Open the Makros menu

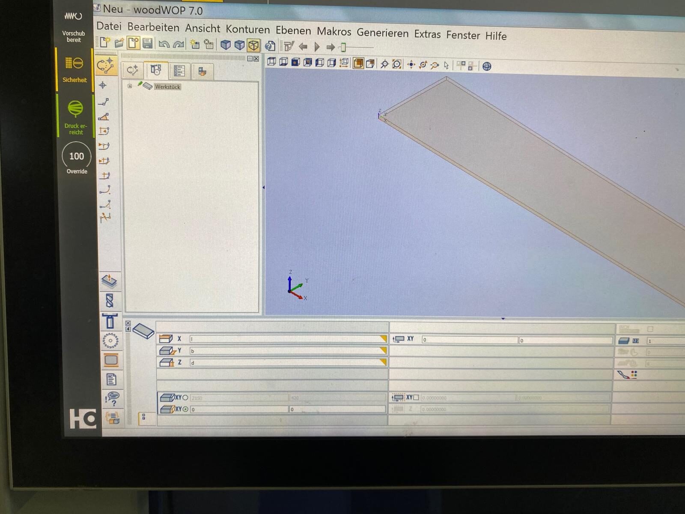pos(334,32)
